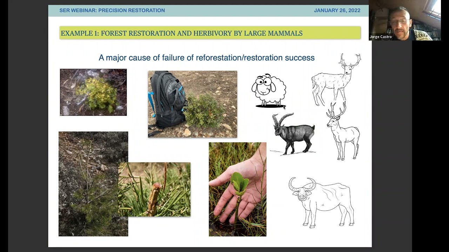Click the hand holding seedling photo
The height and width of the screenshot is (252, 449).
[x=237, y=189]
